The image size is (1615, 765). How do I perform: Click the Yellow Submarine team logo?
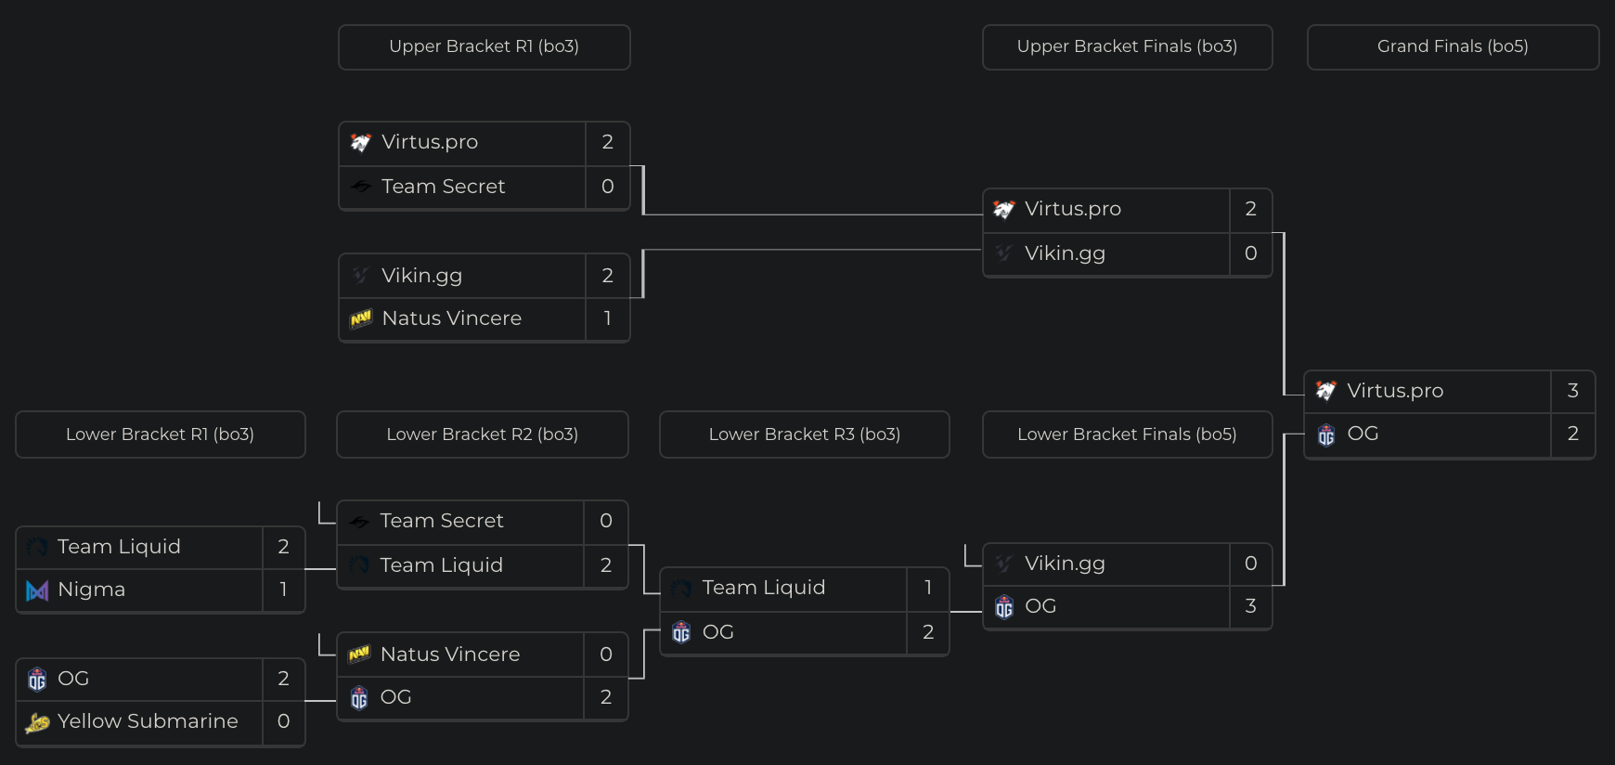click(x=37, y=722)
